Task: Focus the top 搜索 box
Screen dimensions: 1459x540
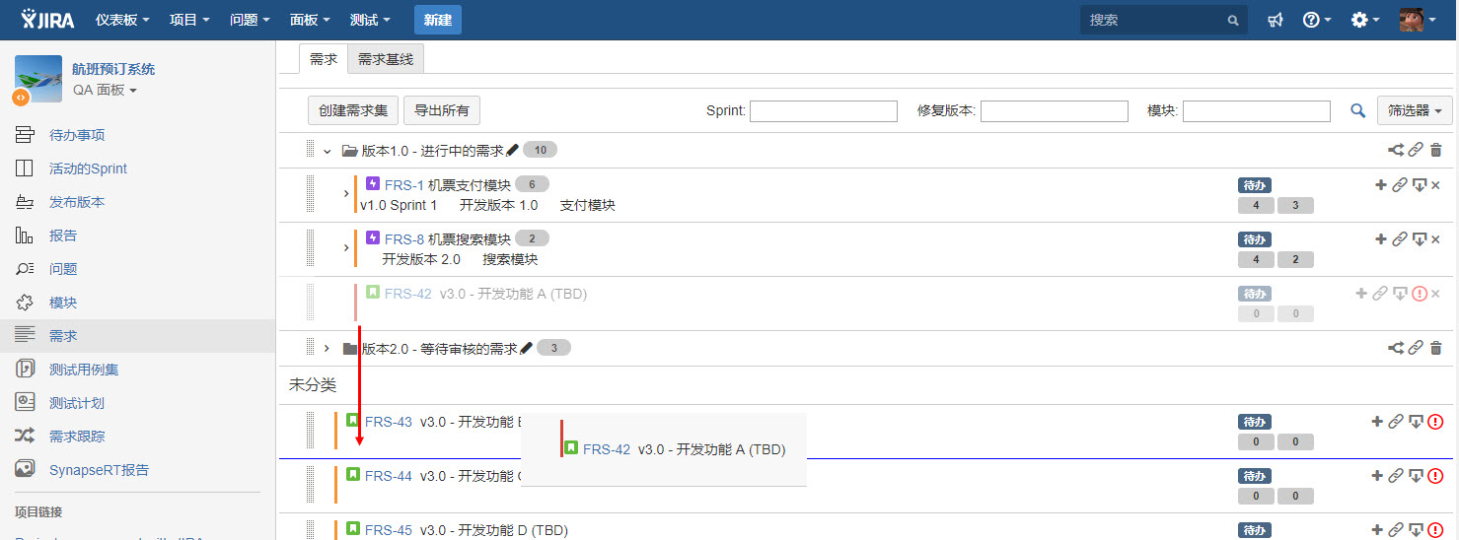Action: pyautogui.click(x=1164, y=20)
